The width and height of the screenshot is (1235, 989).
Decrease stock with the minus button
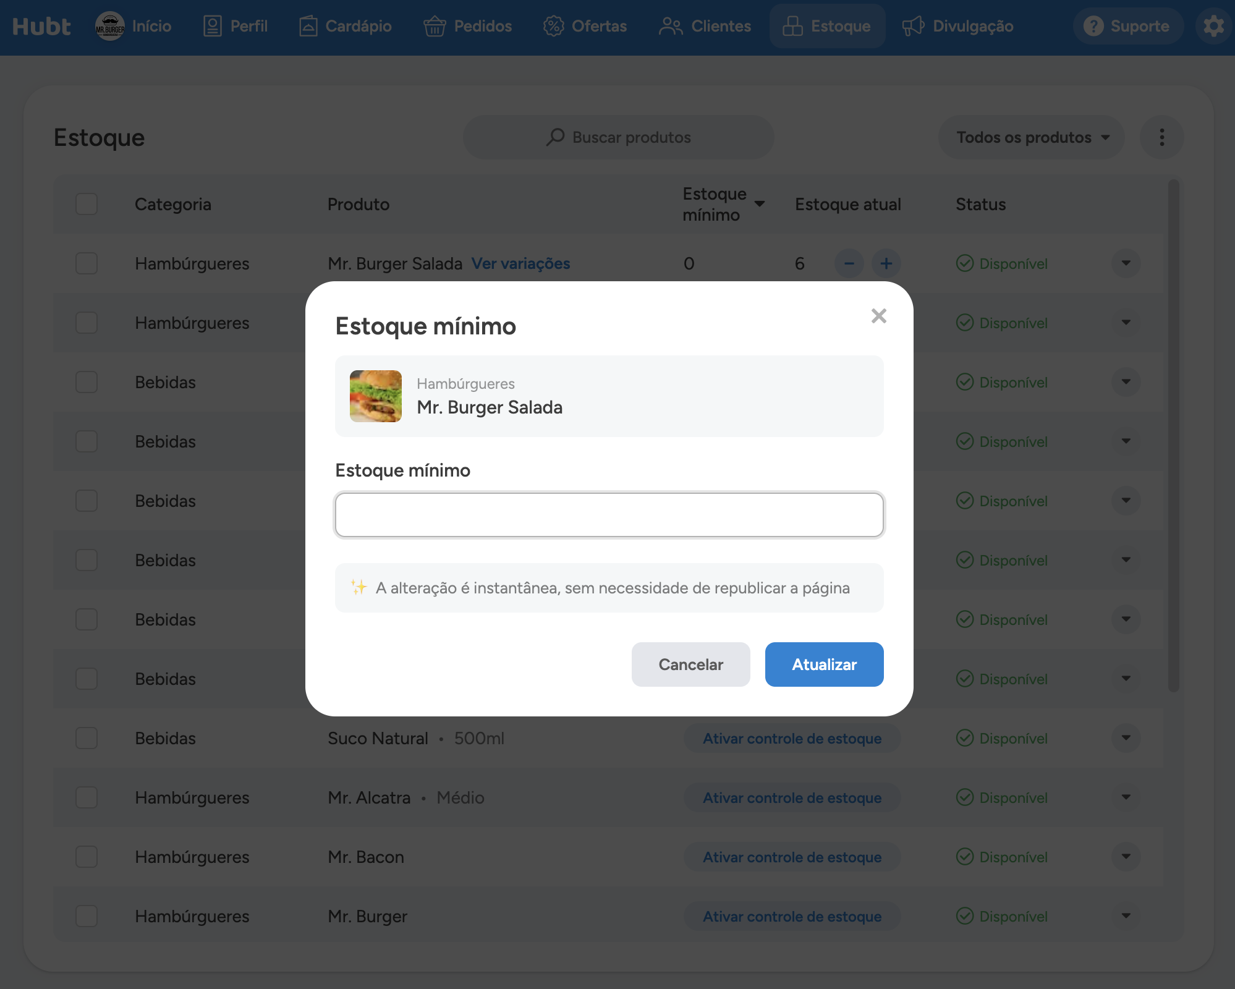849,263
